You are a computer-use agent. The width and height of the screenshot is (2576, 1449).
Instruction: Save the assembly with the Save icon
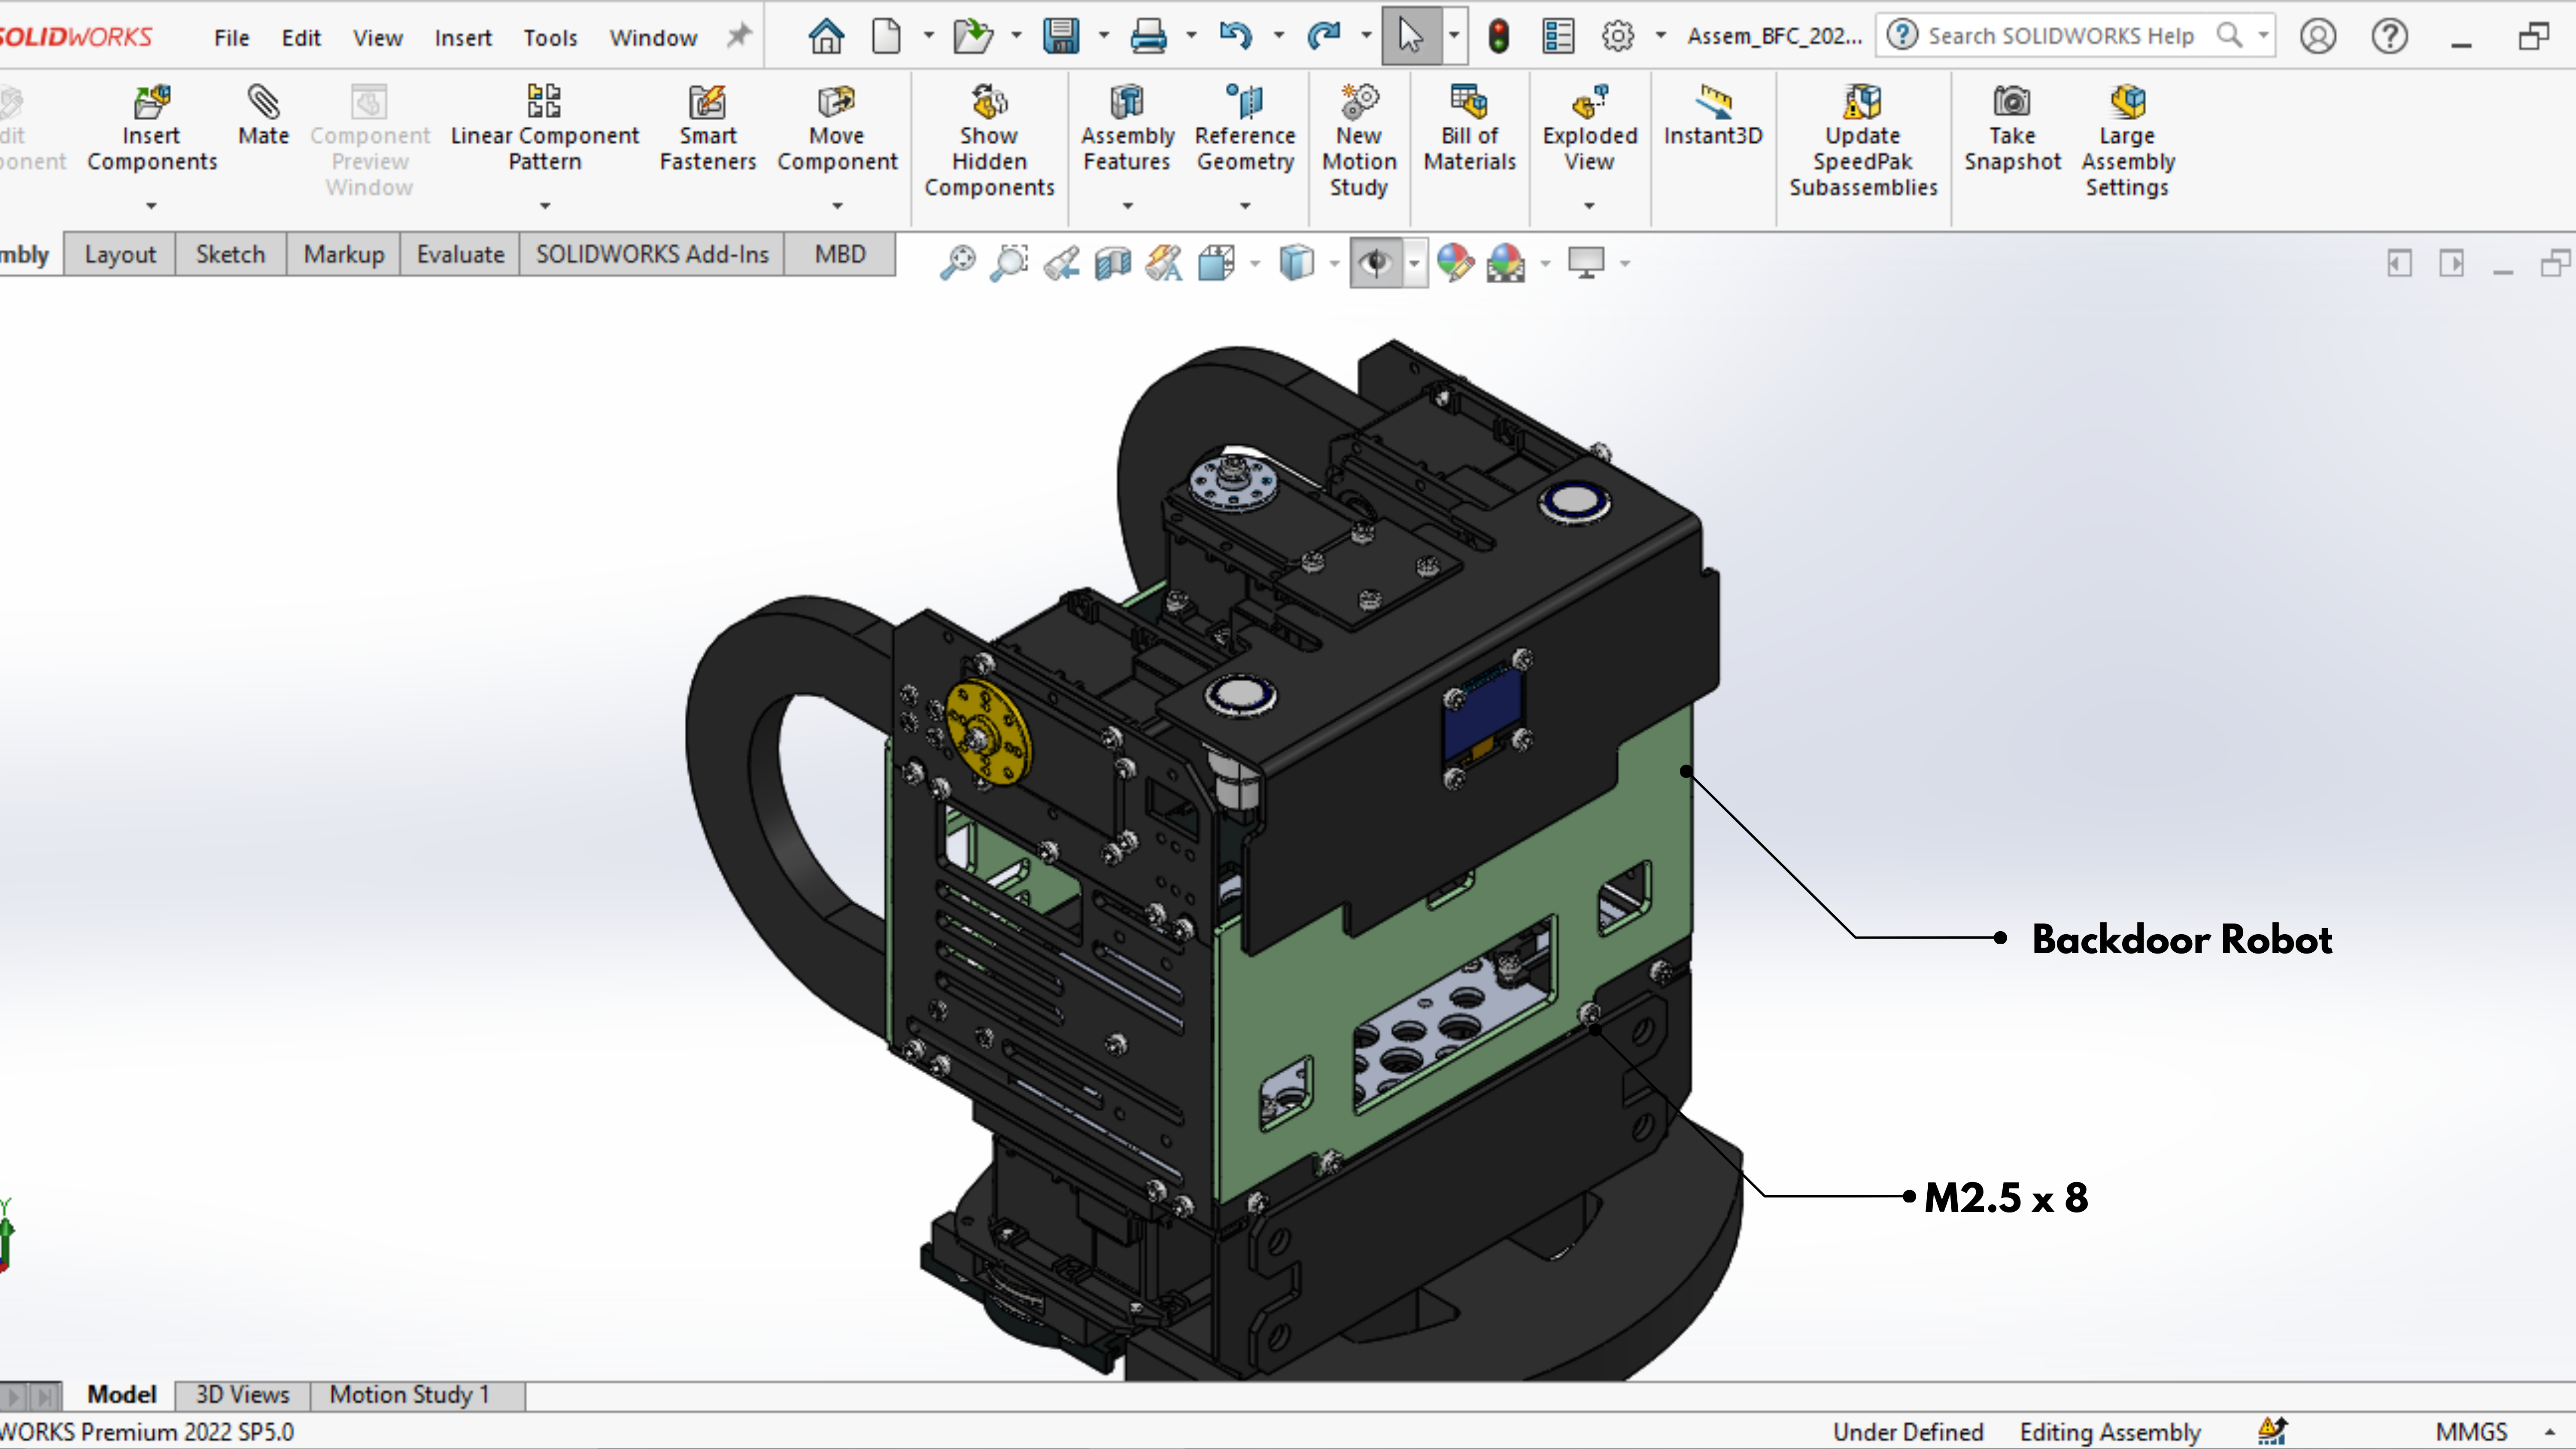click(1060, 37)
